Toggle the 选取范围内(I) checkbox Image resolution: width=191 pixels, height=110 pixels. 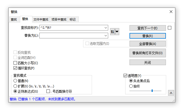(87, 44)
